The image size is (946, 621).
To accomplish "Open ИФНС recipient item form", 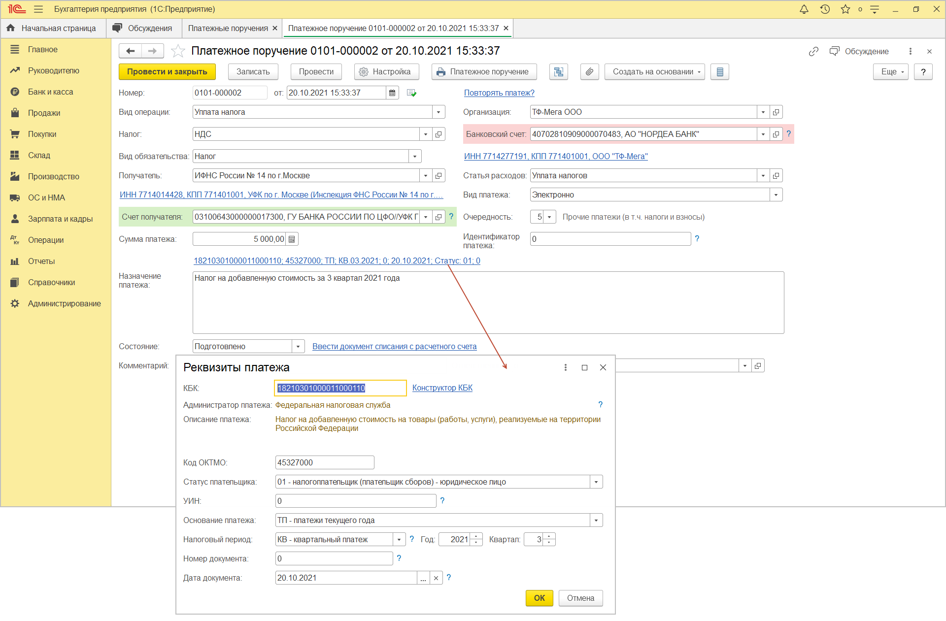I will pos(439,175).
